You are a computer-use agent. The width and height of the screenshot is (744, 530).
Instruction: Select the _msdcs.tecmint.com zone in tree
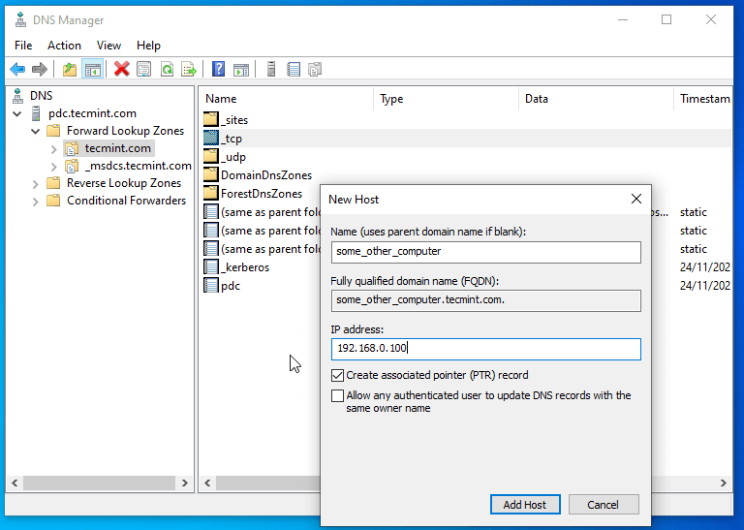coord(138,166)
